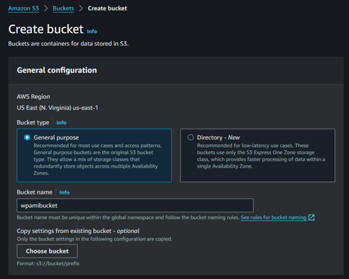Click the Bucket name label
Screen dimensions: 349x279
click(34, 192)
